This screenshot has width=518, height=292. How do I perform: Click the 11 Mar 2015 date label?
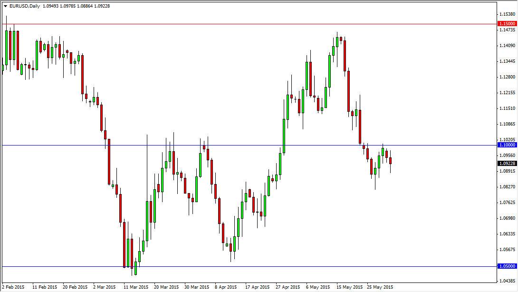[x=136, y=287]
